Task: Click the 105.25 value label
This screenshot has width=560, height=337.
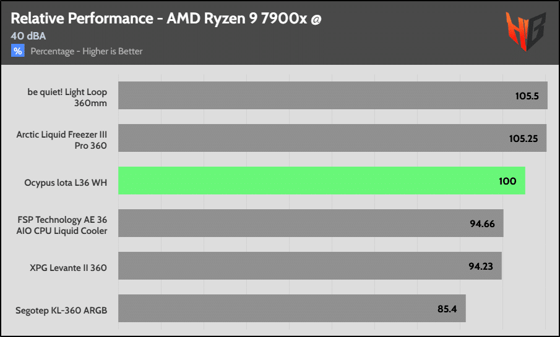Action: click(523, 139)
